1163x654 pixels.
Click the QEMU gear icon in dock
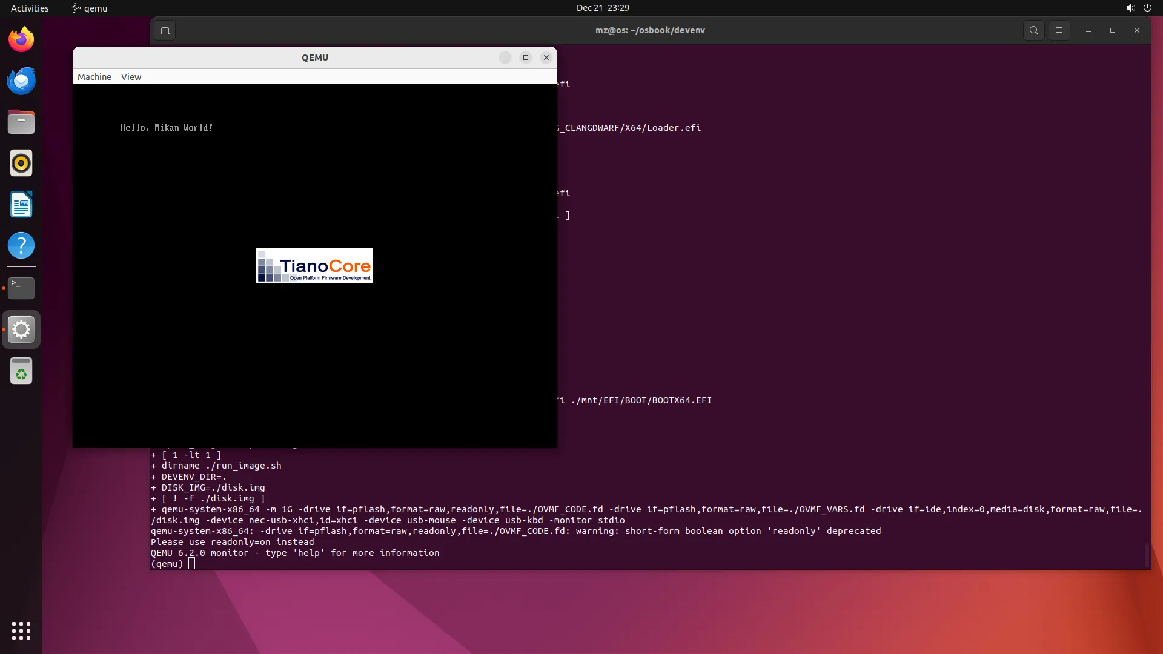21,329
